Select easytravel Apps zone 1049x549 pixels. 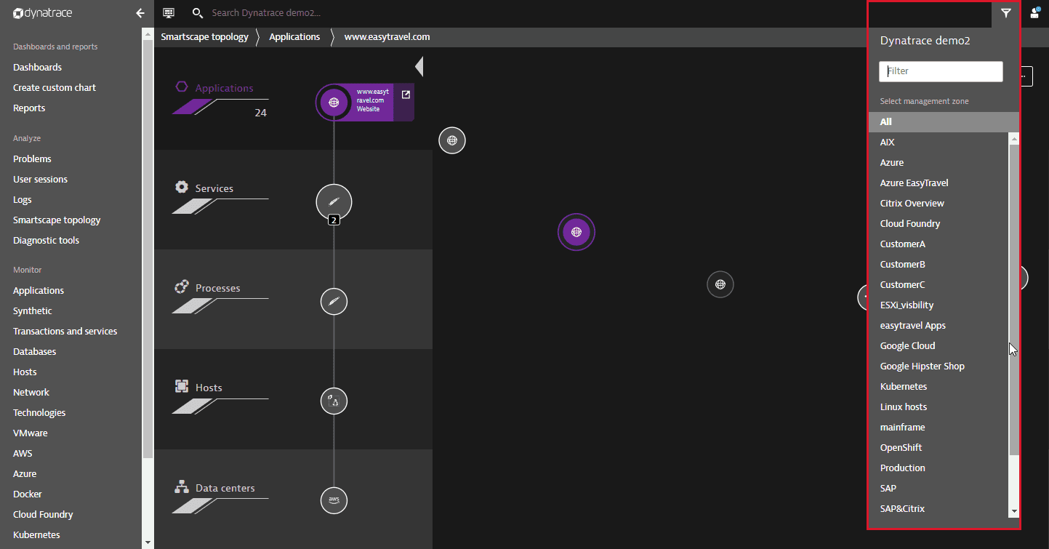tap(912, 326)
